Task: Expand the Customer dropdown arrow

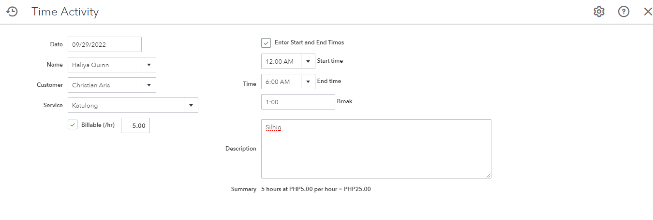Action: 148,85
